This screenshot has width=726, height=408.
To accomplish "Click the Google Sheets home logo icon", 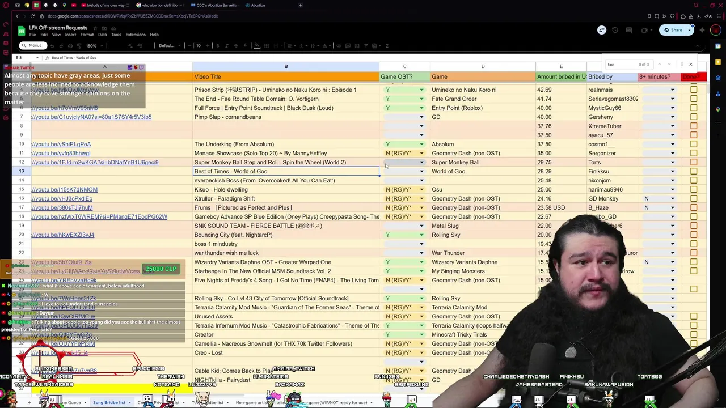I will (x=21, y=31).
